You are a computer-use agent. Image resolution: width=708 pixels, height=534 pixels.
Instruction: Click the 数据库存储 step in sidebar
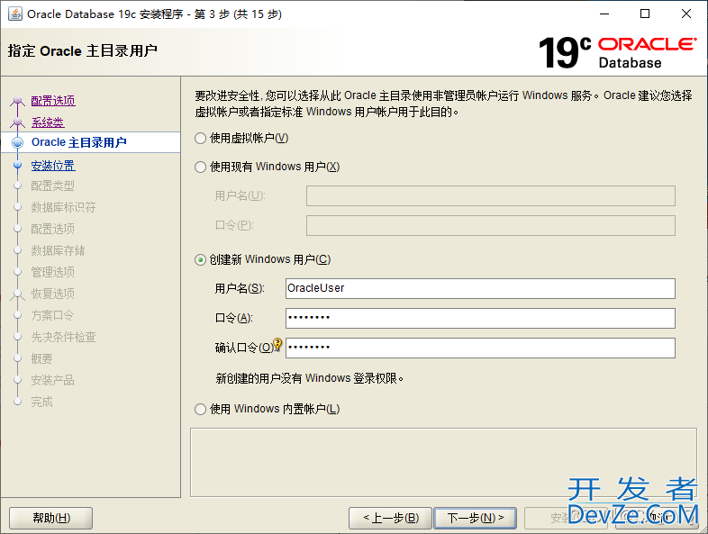pyautogui.click(x=58, y=250)
